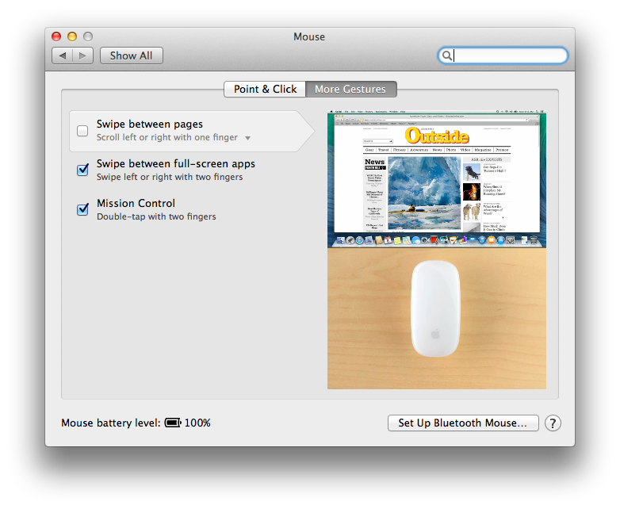
Task: Select the More Gestures tab
Action: coord(350,90)
